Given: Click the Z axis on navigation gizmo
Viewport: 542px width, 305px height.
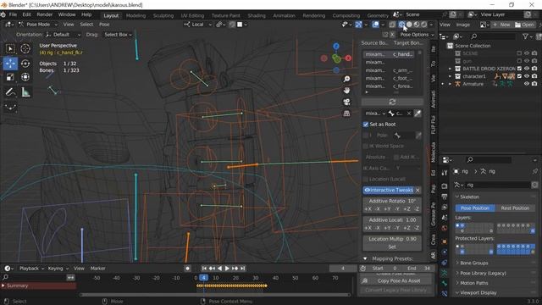Looking at the screenshot, I should (336, 46).
